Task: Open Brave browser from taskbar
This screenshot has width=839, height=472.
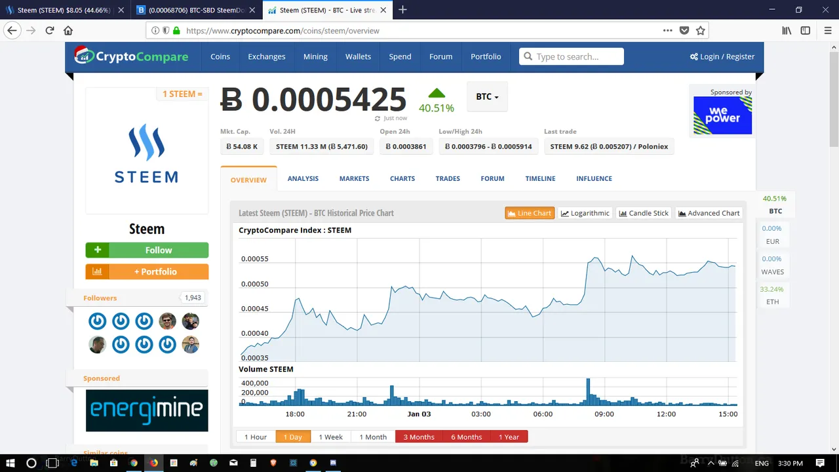Action: [273, 463]
